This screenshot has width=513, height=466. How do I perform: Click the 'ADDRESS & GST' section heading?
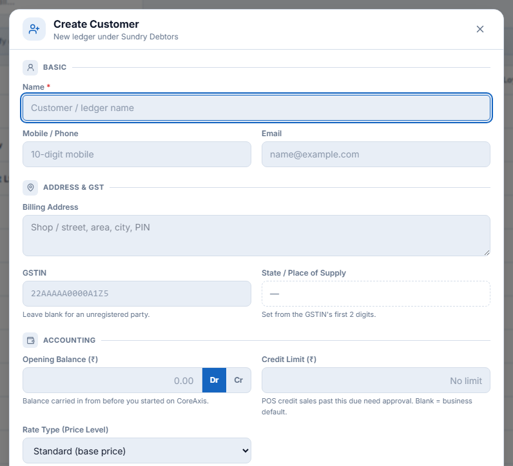pyautogui.click(x=73, y=187)
